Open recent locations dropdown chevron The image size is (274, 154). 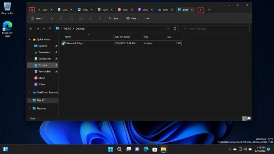[44, 29]
